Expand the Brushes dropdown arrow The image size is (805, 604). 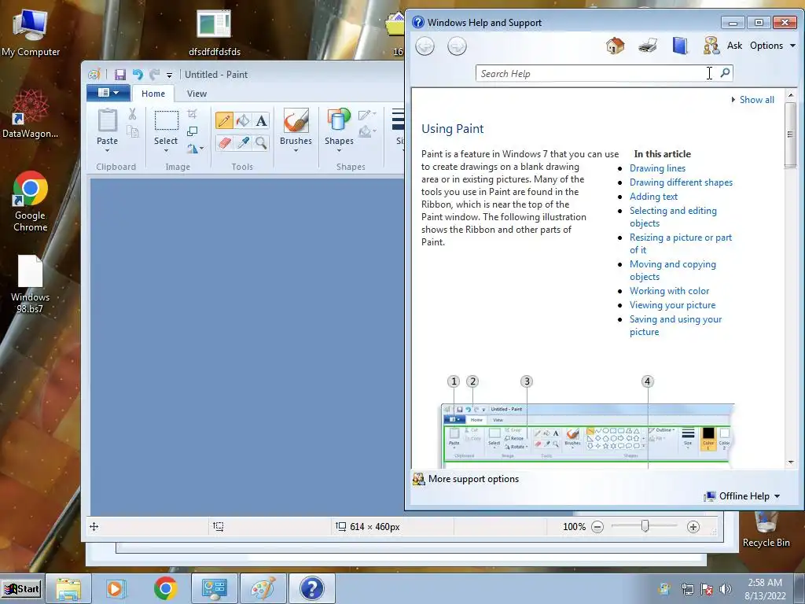(296, 150)
